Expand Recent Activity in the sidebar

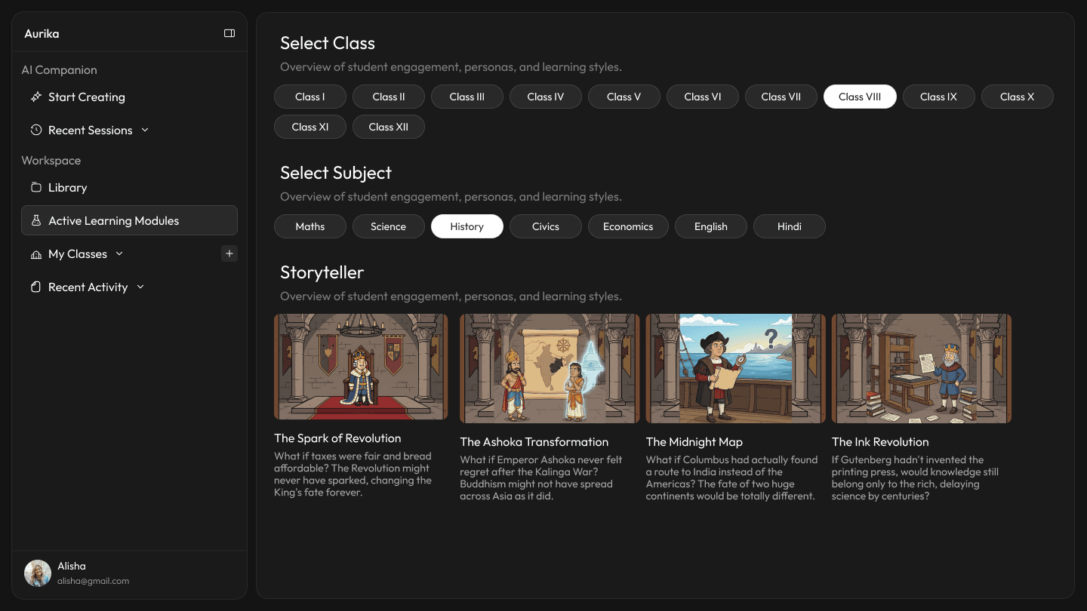pos(140,287)
